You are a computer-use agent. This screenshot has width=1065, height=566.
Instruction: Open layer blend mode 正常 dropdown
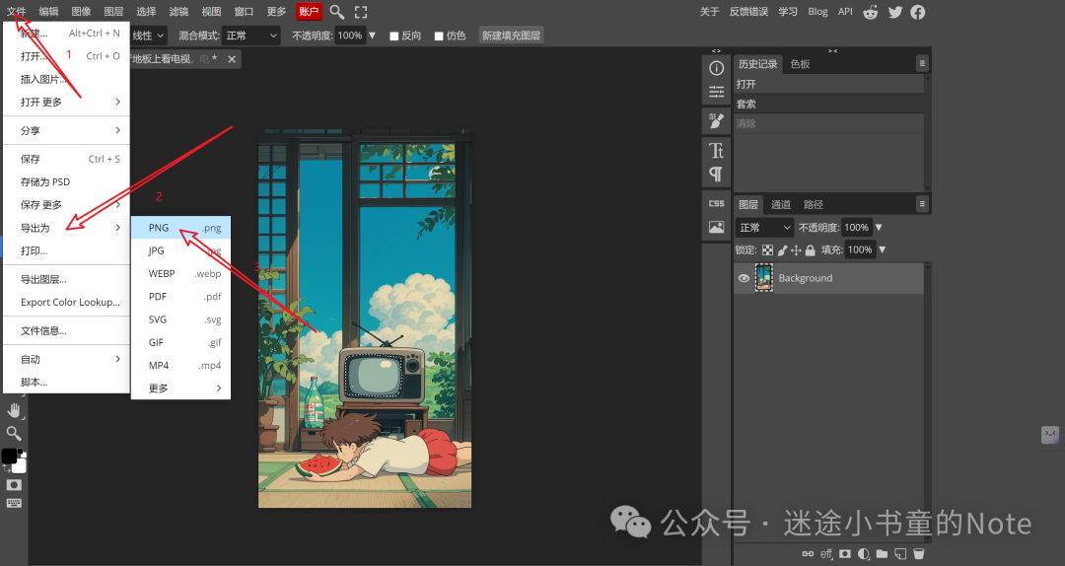[x=764, y=228]
